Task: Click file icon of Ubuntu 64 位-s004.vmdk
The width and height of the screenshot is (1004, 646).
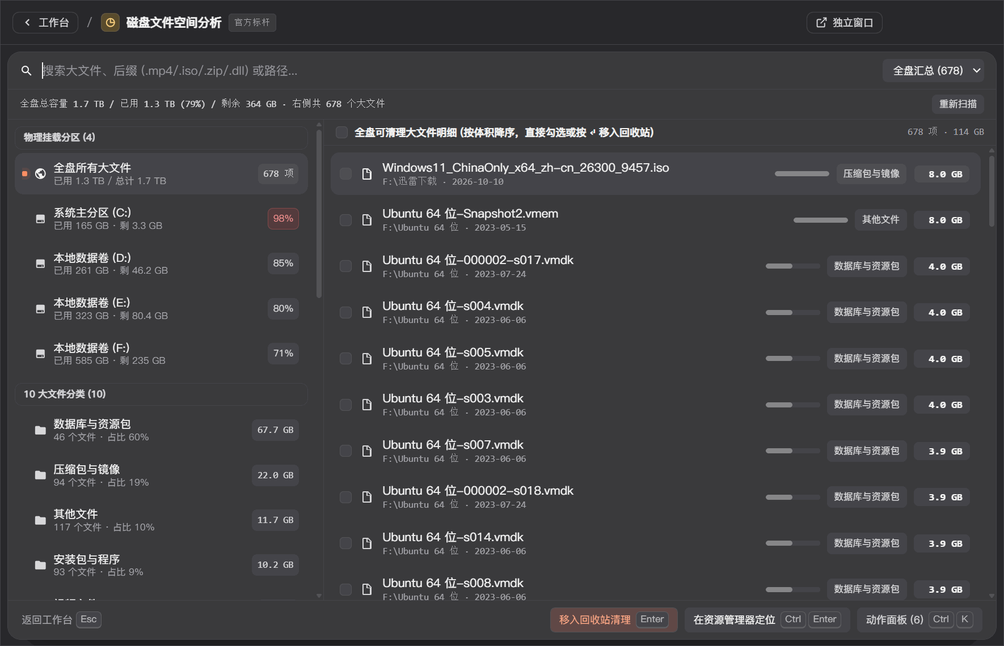Action: tap(367, 312)
